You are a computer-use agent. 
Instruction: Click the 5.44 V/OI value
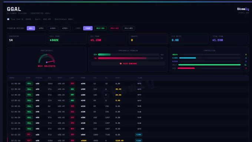[118, 101]
